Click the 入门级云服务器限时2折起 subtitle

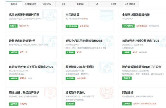(x=77, y=19)
